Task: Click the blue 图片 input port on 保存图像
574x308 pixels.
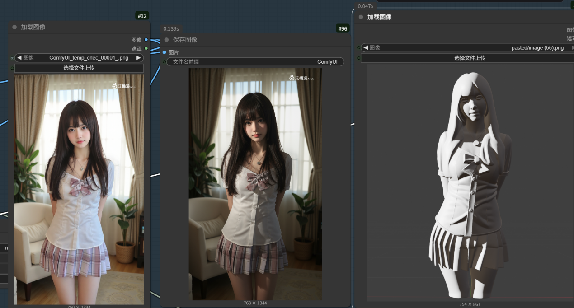Action: (165, 52)
